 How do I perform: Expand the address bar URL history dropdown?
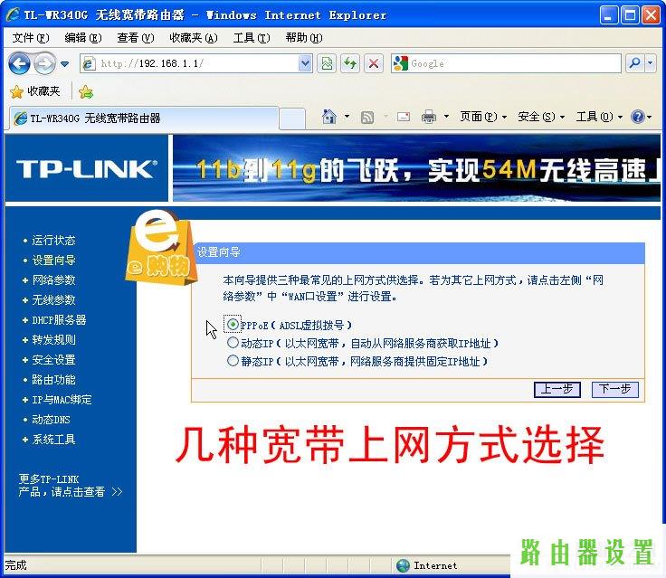tap(305, 63)
